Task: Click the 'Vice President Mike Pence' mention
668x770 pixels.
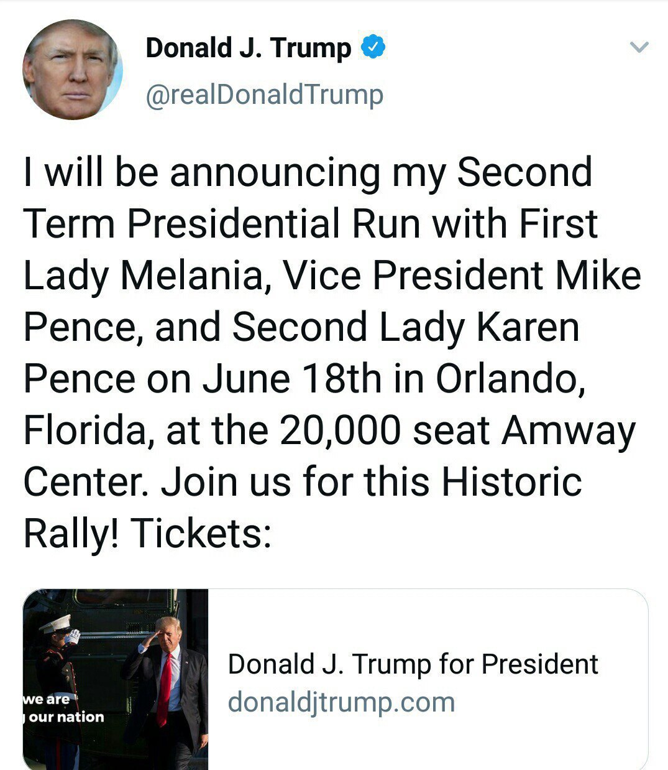Action: coord(461,275)
